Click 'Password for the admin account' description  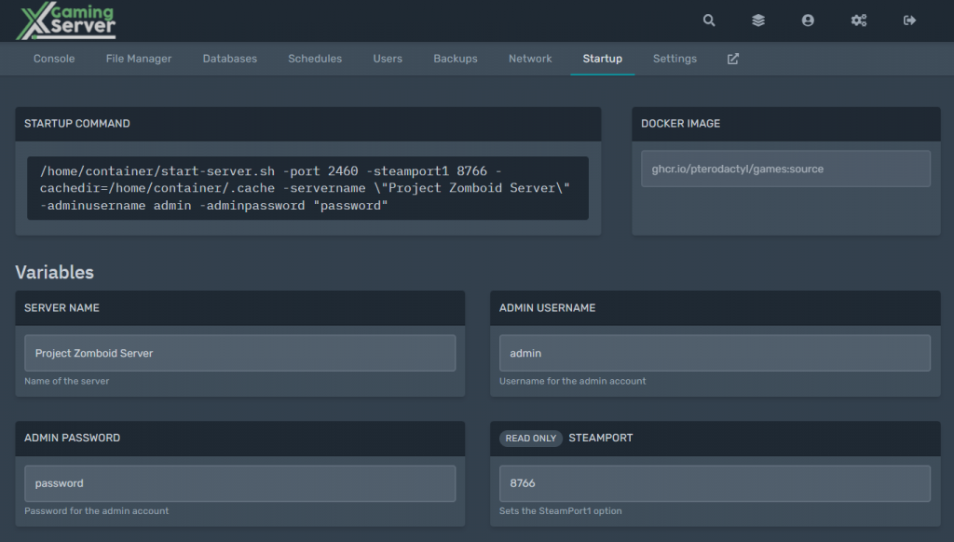coord(96,511)
